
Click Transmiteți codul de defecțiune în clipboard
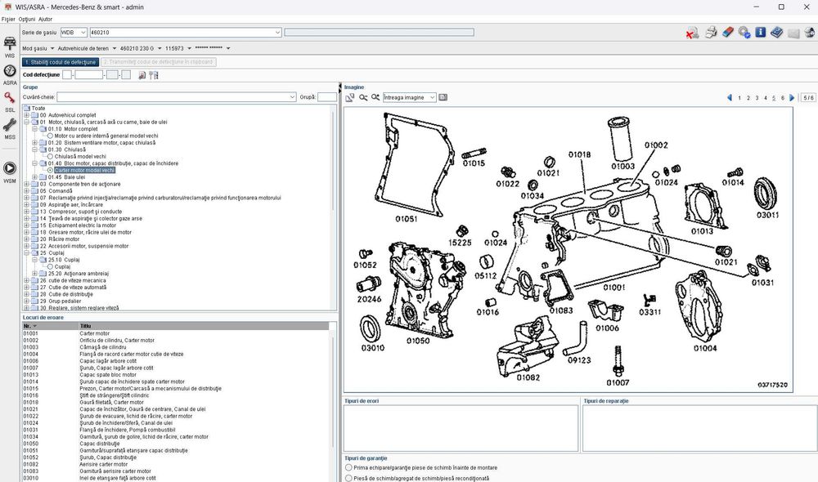(158, 62)
